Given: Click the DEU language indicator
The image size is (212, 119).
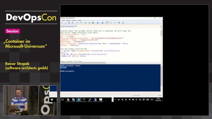Looking at the screenshot, I should click(x=152, y=99).
